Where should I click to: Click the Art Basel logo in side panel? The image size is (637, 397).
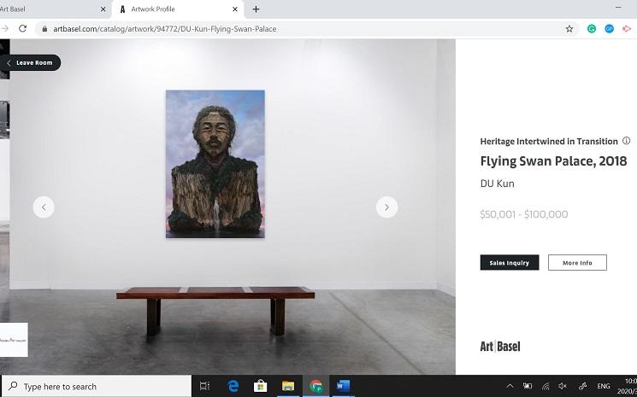click(500, 347)
